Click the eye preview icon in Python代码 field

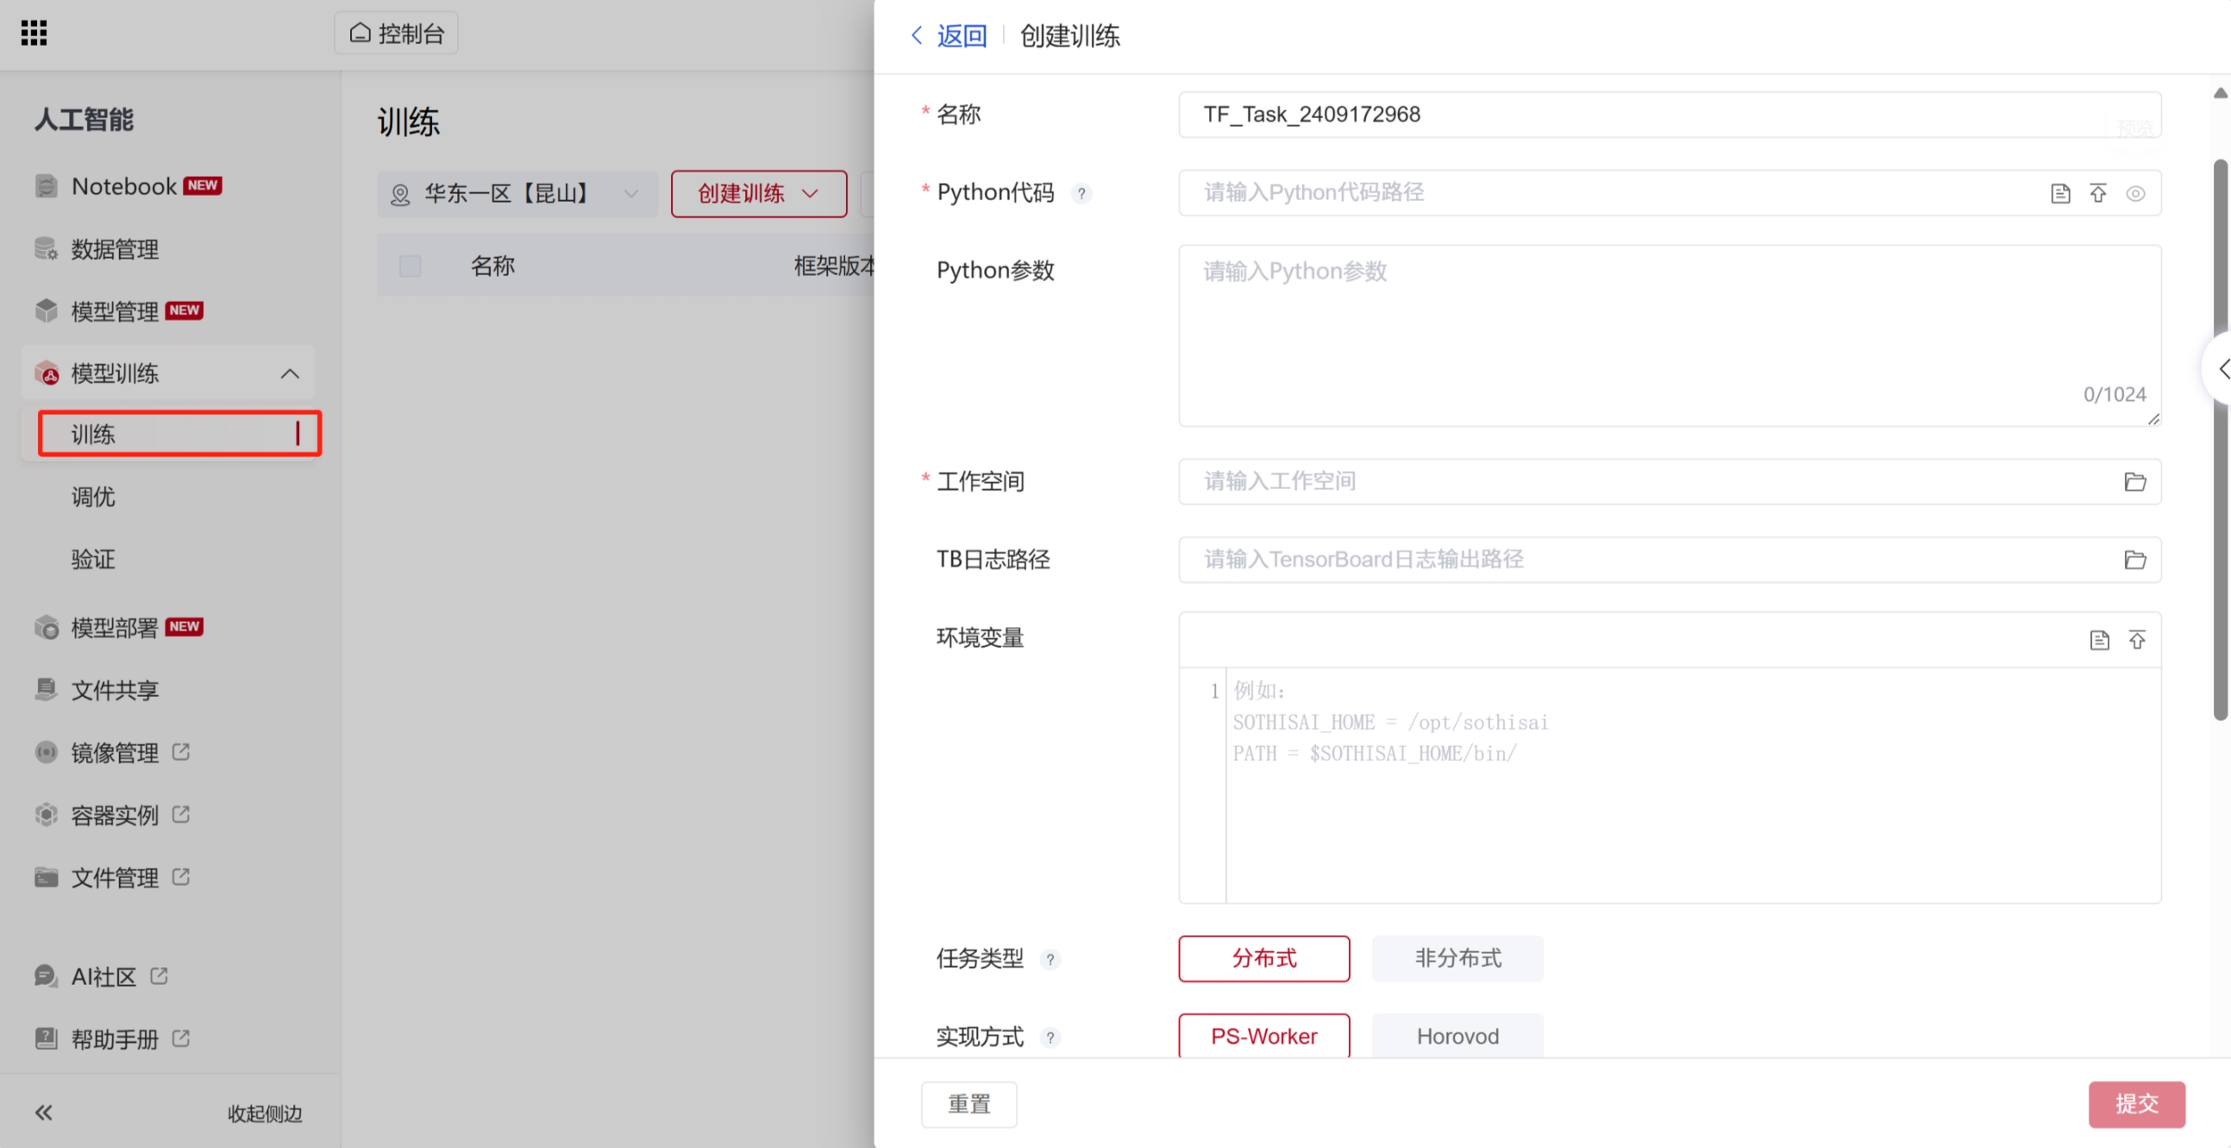coord(2135,193)
